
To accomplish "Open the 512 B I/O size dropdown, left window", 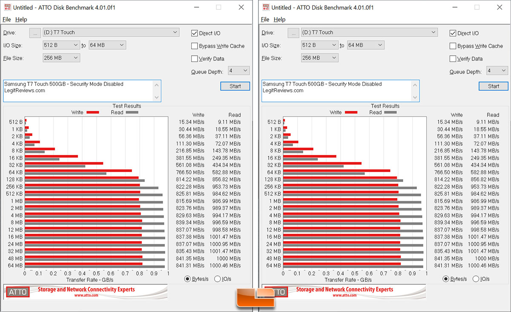I will [61, 45].
